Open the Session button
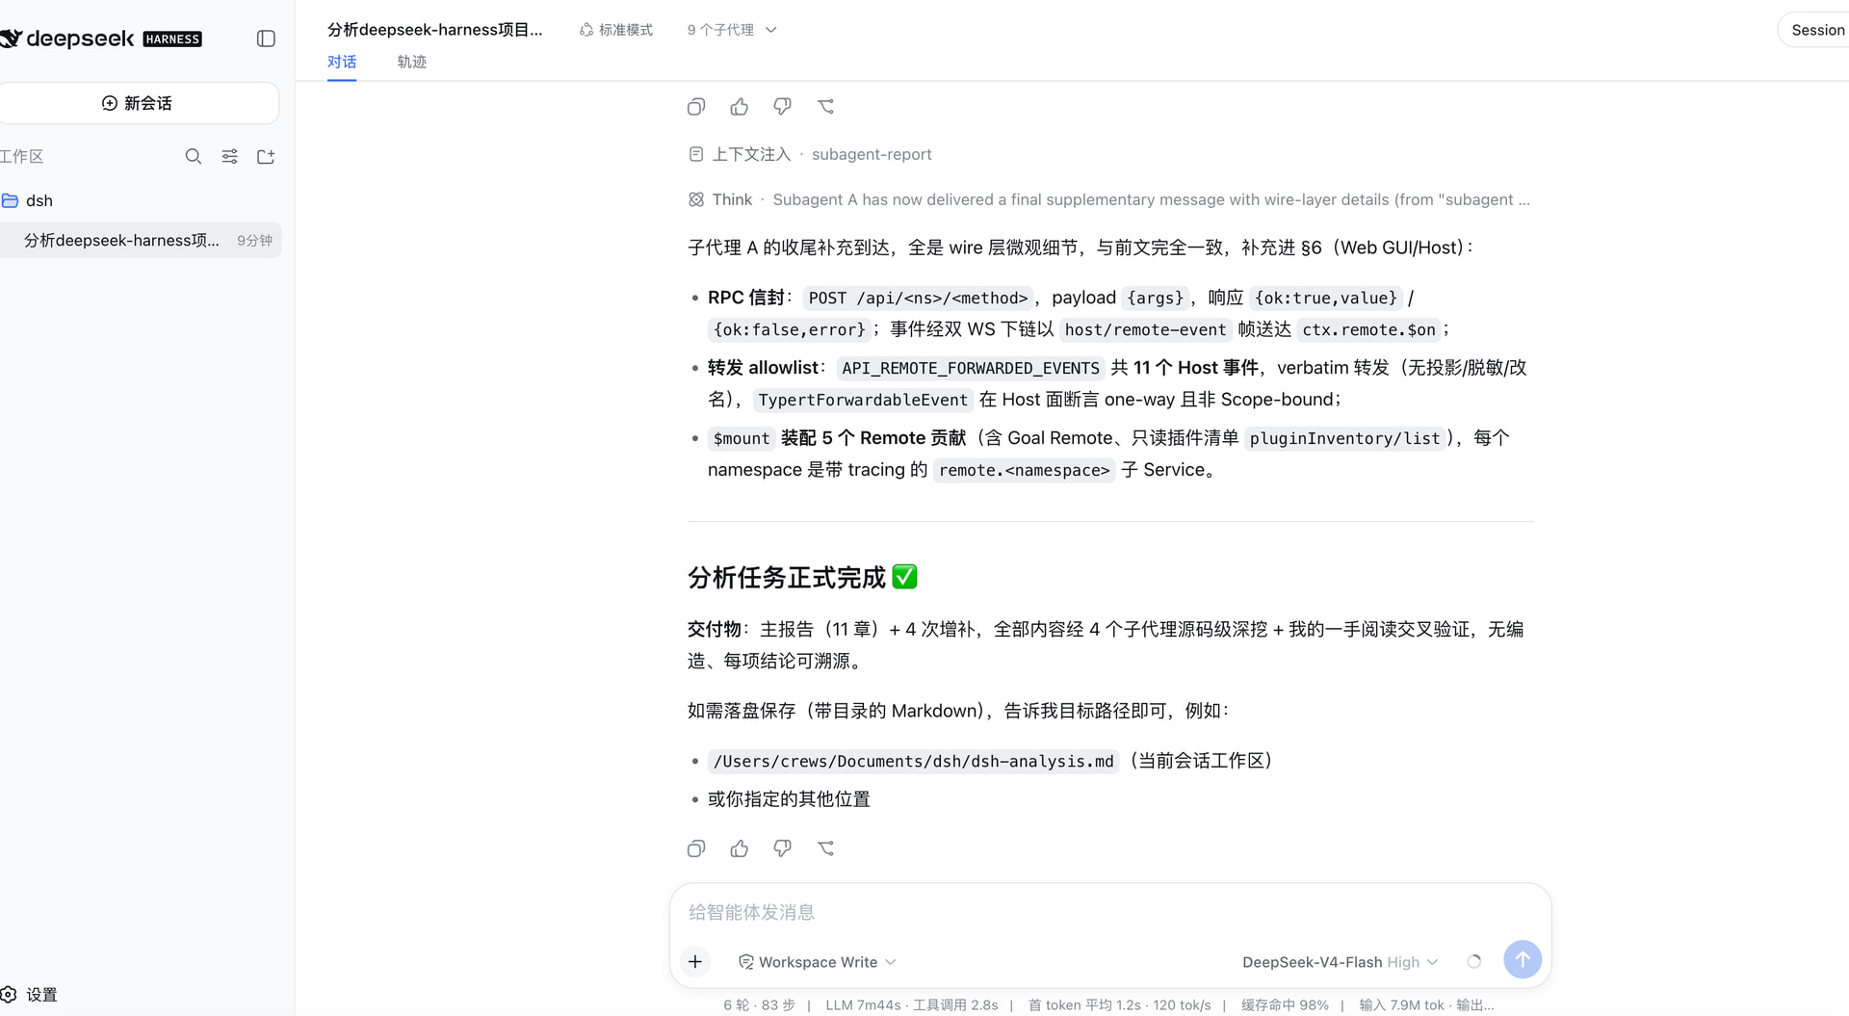 coord(1816,30)
